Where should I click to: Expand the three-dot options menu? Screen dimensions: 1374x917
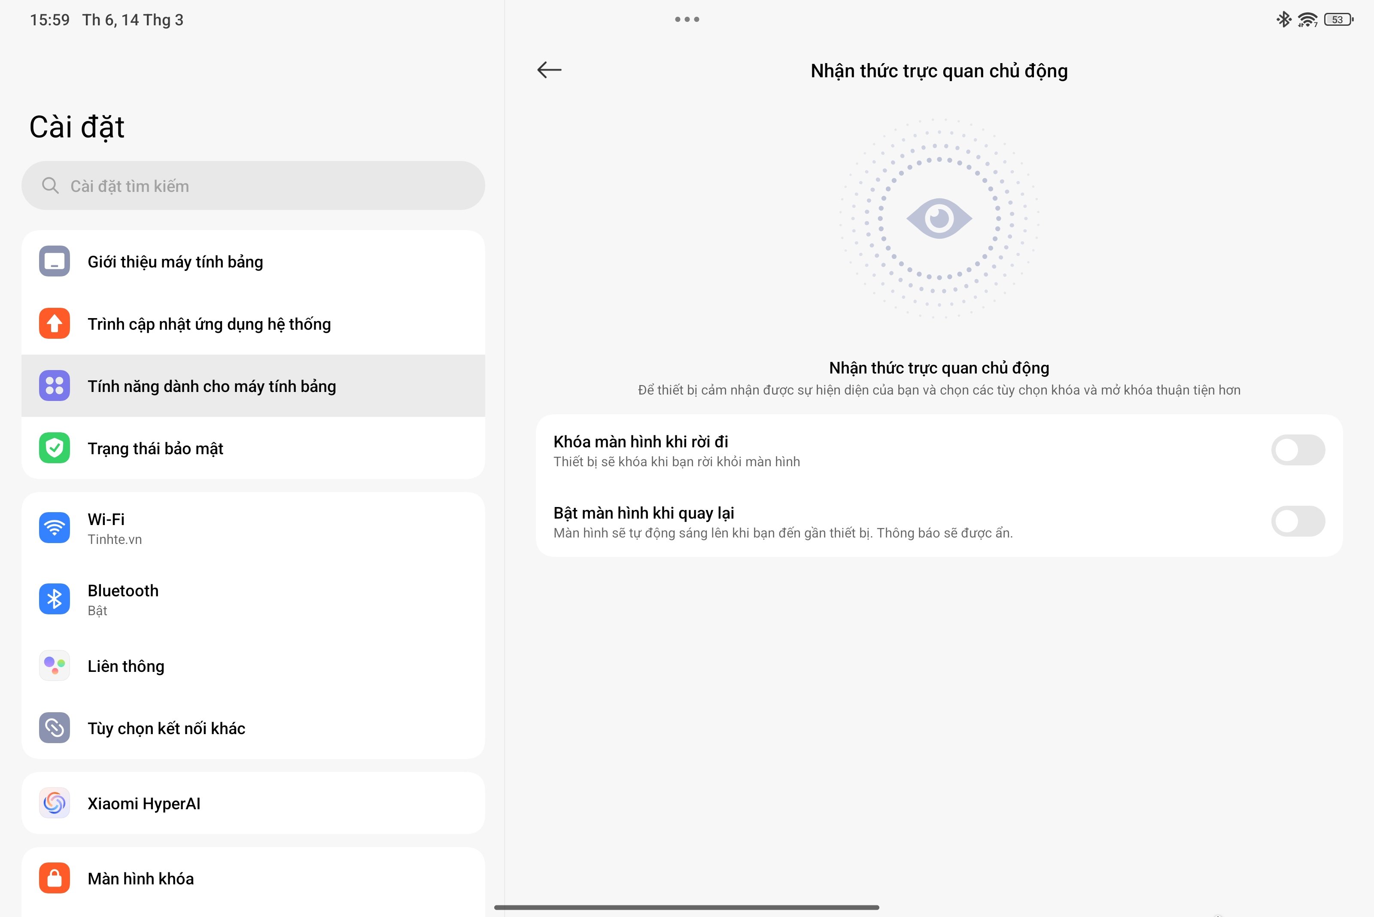pyautogui.click(x=687, y=18)
